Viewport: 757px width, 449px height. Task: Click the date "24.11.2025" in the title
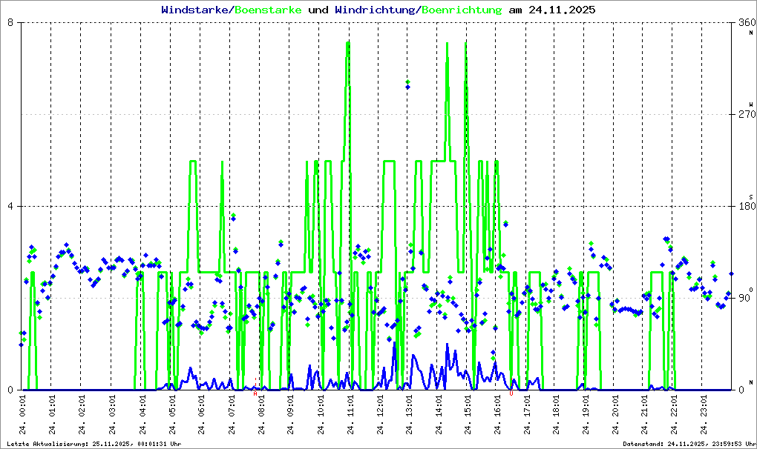(x=561, y=10)
